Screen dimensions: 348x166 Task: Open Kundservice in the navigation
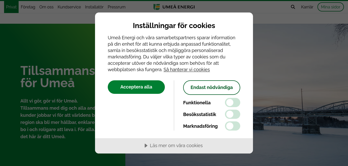69,7
